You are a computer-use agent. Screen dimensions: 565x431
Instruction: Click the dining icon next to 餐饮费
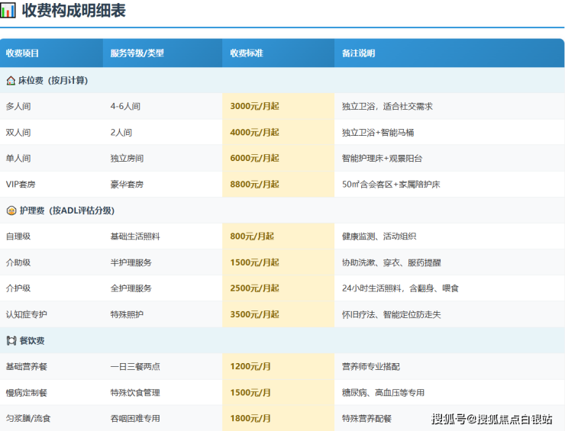point(11,340)
